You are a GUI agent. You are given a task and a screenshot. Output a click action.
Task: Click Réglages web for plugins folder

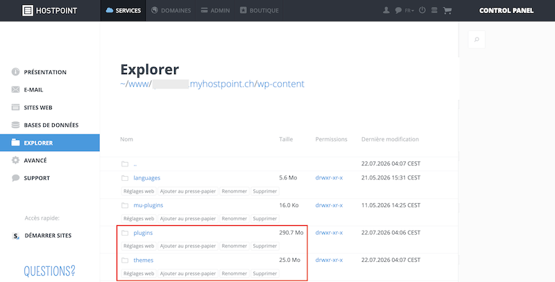point(139,246)
